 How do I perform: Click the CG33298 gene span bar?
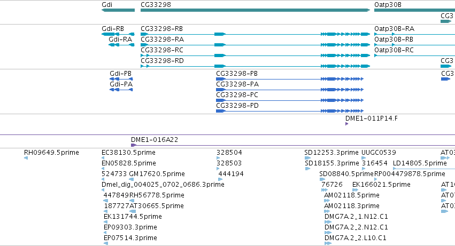[x=256, y=10]
